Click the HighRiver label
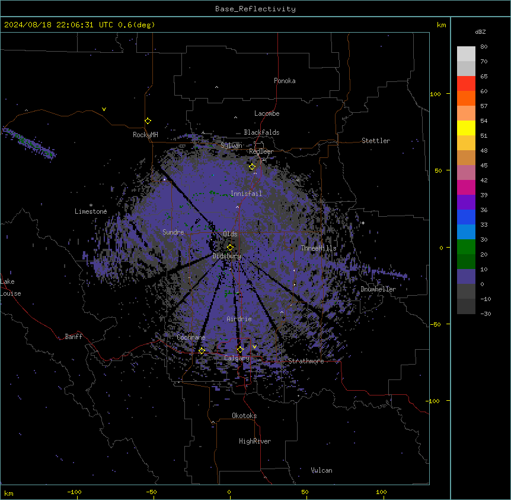Viewport: 511px width, 500px height. (x=255, y=441)
